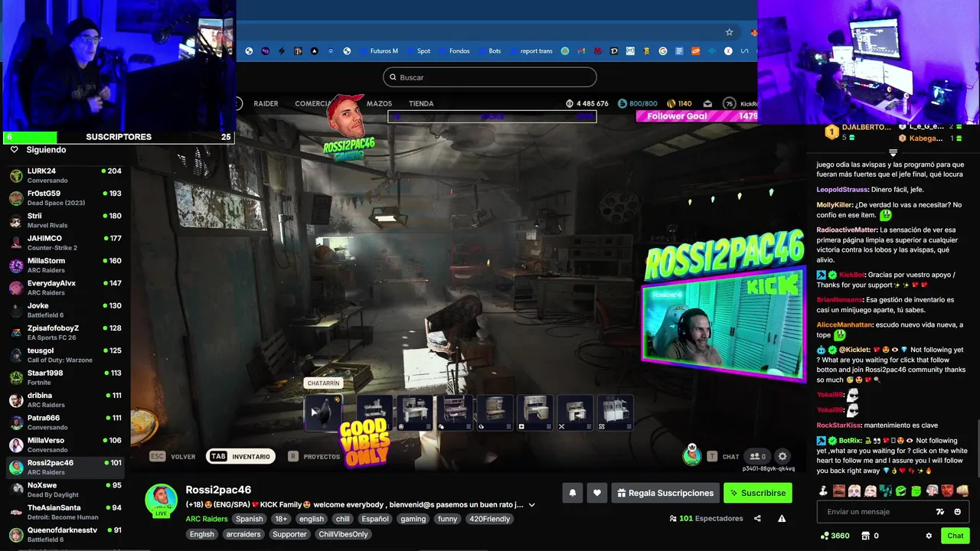This screenshot has height=551, width=980.
Task: Open the ARC Raiders category link
Action: 207,519
